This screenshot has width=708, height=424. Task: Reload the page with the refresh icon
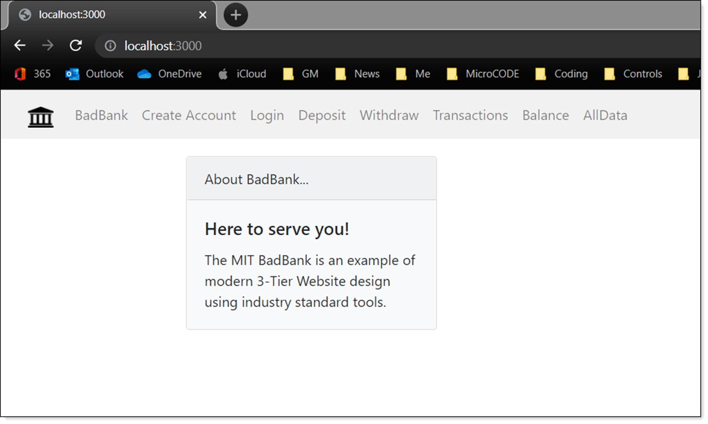click(x=76, y=45)
